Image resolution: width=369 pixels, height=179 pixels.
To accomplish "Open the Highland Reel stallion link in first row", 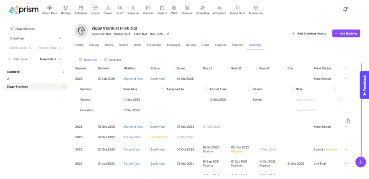I will (x=133, y=79).
